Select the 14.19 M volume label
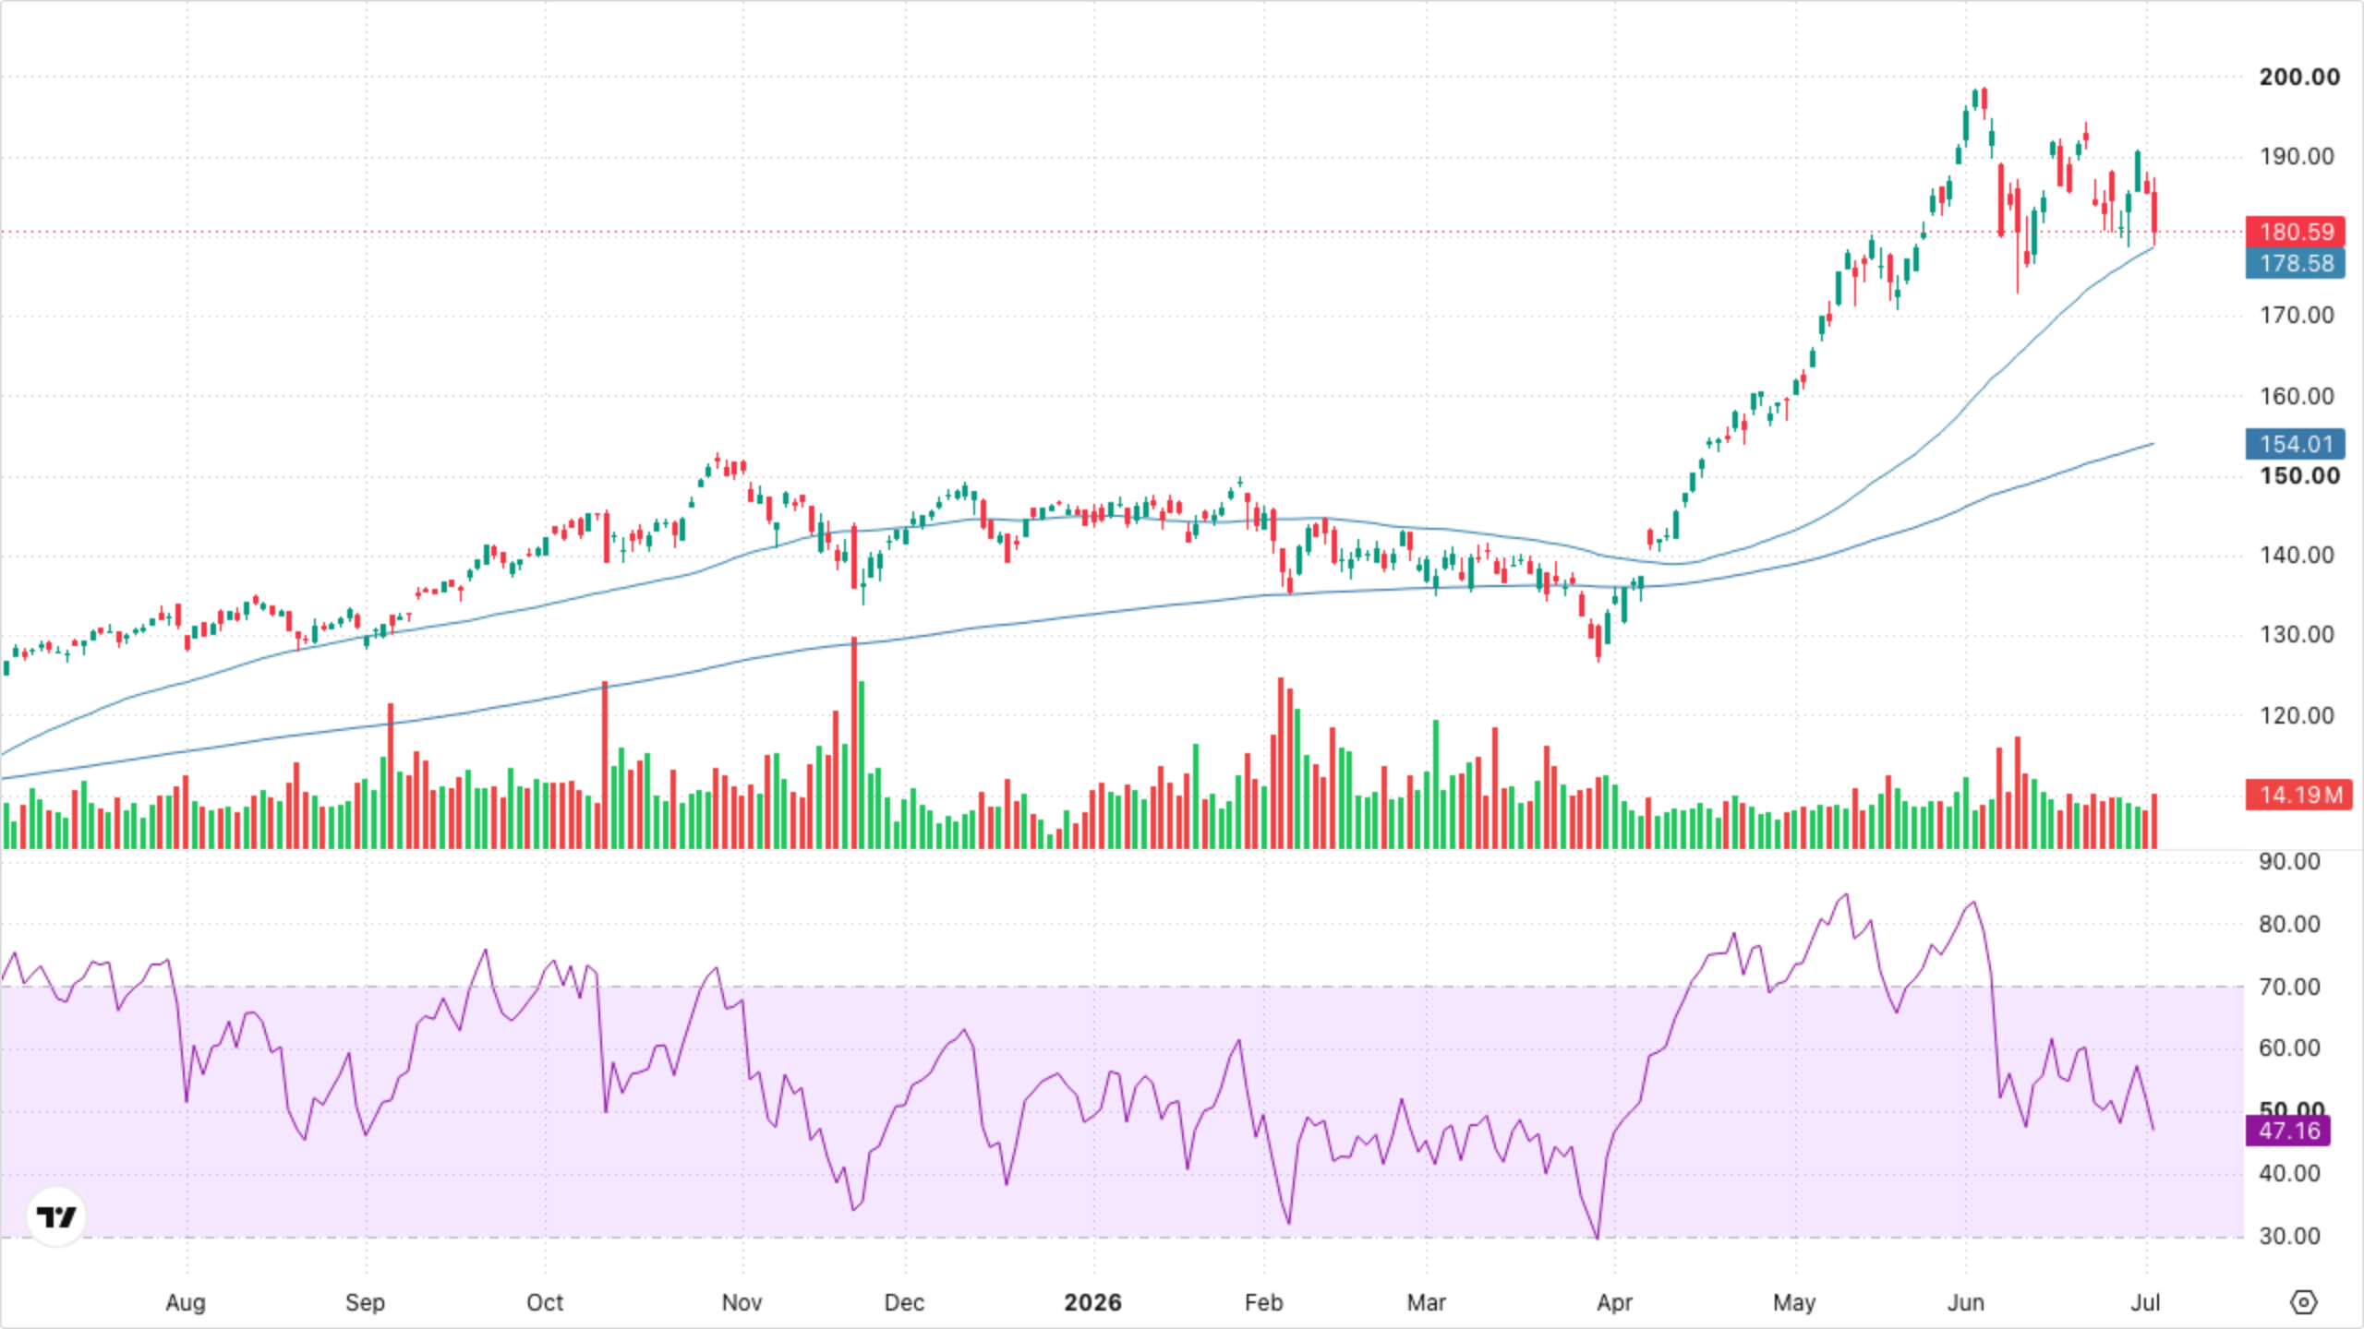2364x1329 pixels. pyautogui.click(x=2298, y=795)
